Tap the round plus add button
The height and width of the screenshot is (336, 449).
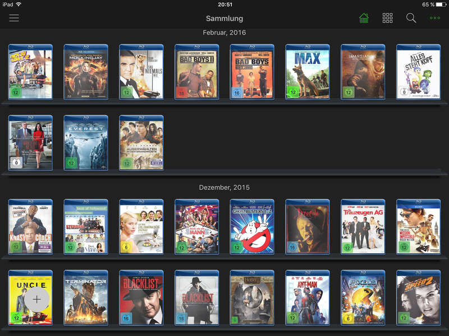point(37,299)
